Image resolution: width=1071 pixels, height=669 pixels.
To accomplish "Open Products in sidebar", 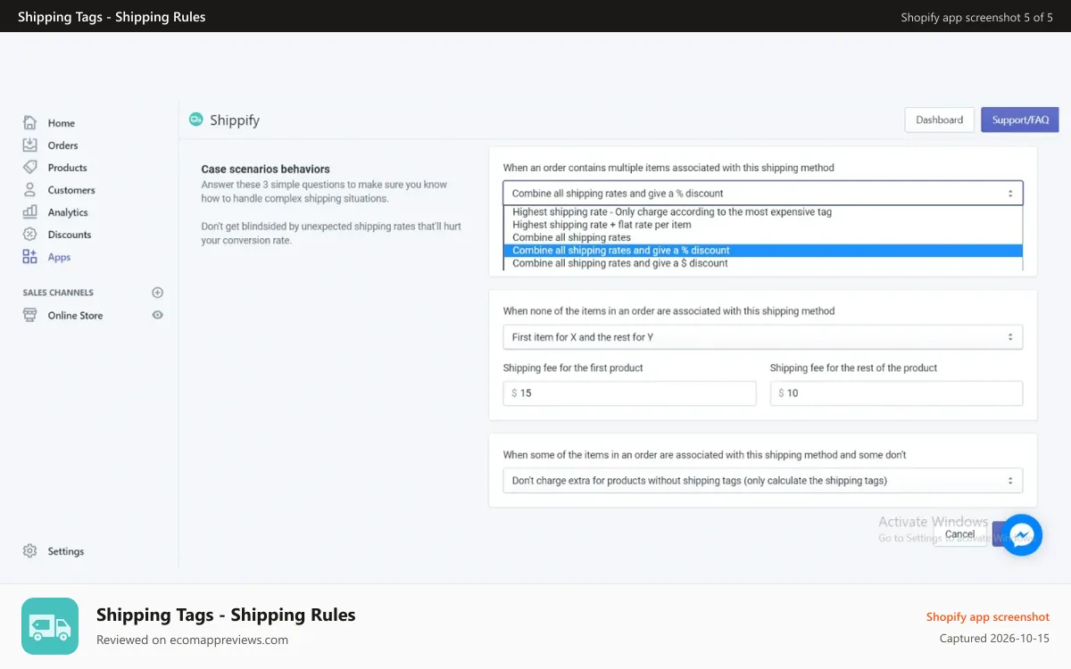I will 68,168.
